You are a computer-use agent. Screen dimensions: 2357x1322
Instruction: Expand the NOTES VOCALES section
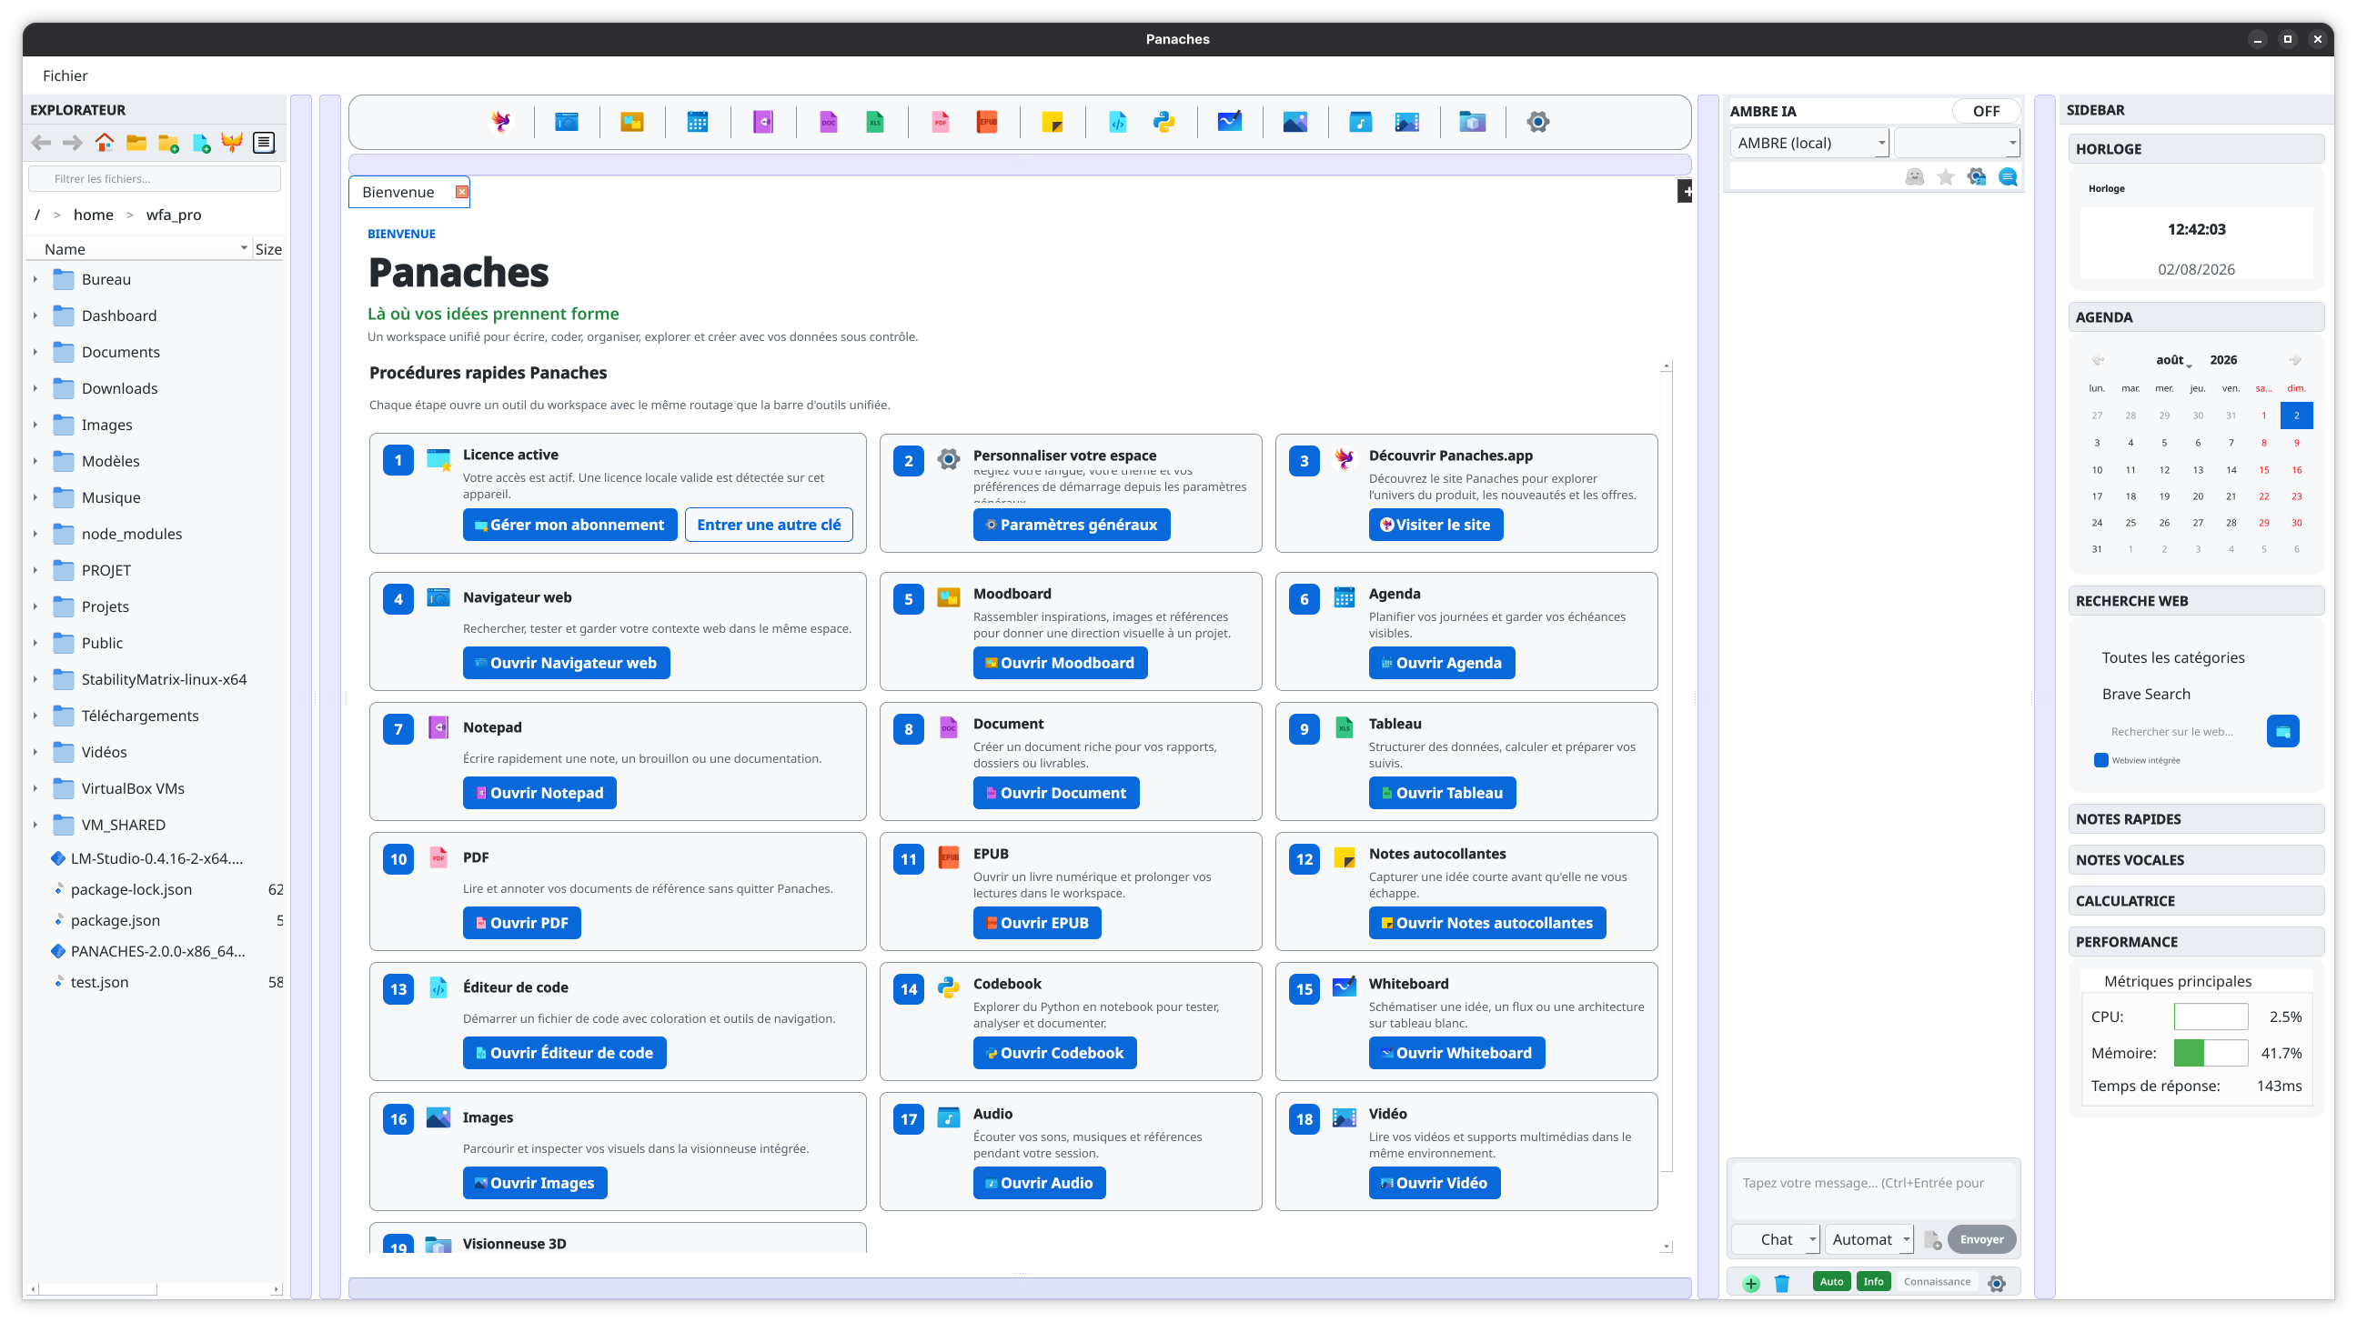click(2196, 860)
